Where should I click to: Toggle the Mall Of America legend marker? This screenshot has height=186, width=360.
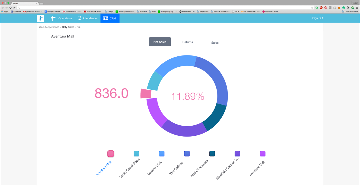(x=212, y=154)
